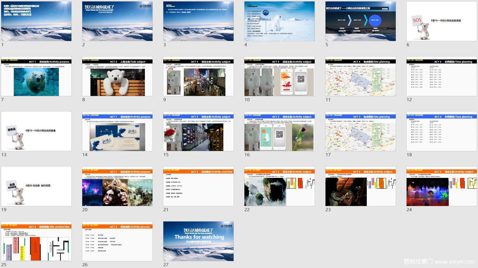The width and height of the screenshot is (478, 268).
Task: Select slide 1 thumbnail with snowy mountains
Action: pyautogui.click(x=36, y=21)
